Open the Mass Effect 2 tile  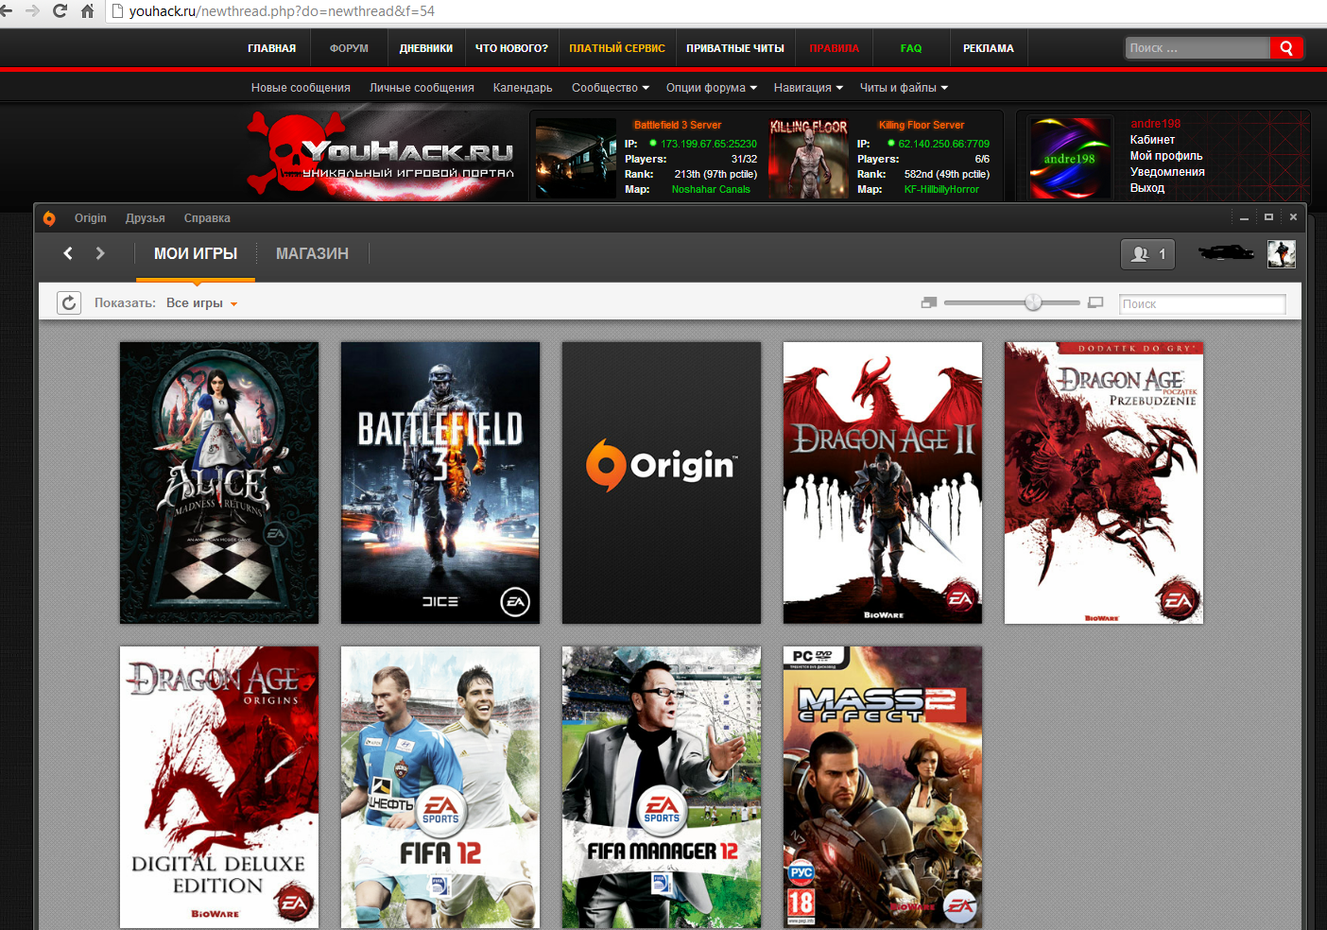coord(883,787)
